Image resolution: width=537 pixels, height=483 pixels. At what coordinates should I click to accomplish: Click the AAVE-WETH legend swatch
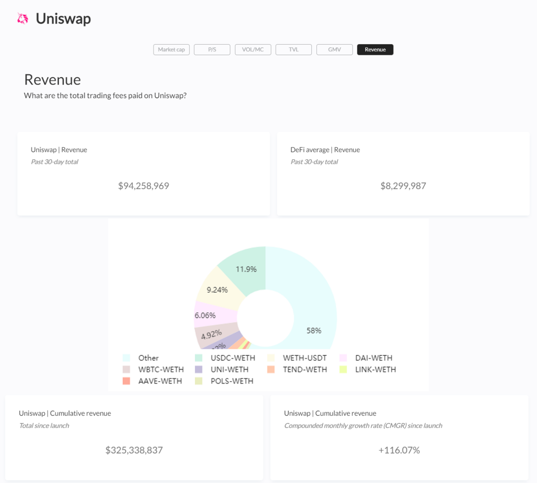tap(126, 381)
